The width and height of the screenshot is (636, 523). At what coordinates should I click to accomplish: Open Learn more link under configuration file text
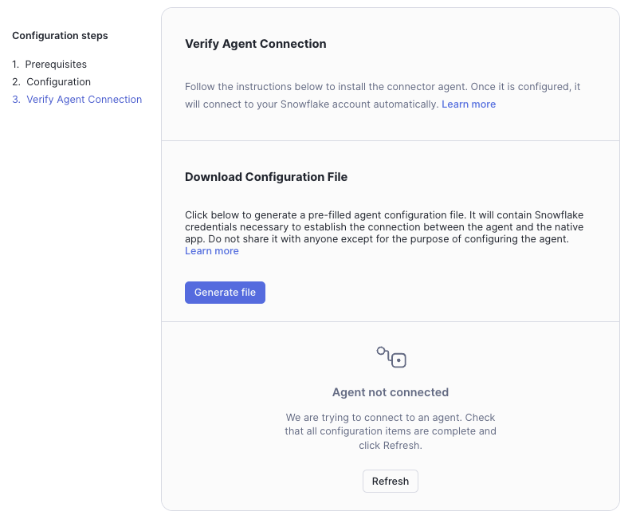(x=212, y=251)
